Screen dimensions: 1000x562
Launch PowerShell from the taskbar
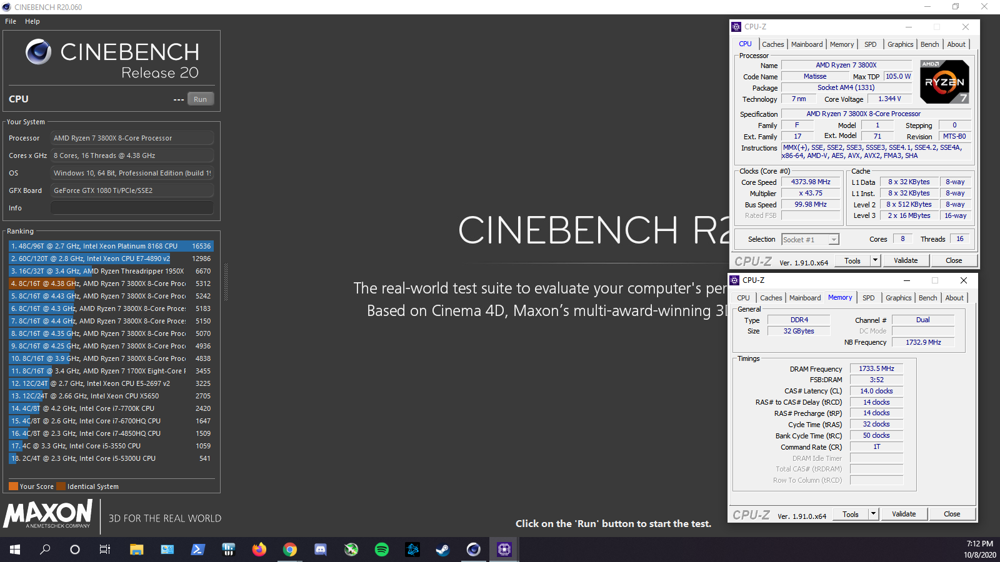pyautogui.click(x=197, y=550)
